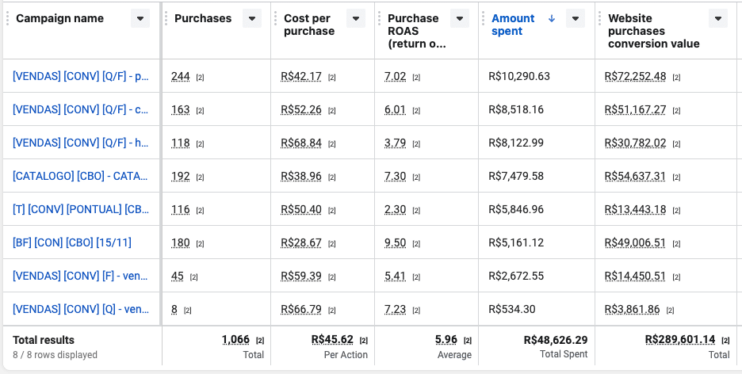
Task: Click footnote [2] beside ROAS 7.23
Action: tap(416, 311)
